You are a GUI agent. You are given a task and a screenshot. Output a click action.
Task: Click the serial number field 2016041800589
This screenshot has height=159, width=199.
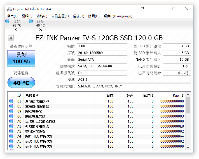point(102,53)
